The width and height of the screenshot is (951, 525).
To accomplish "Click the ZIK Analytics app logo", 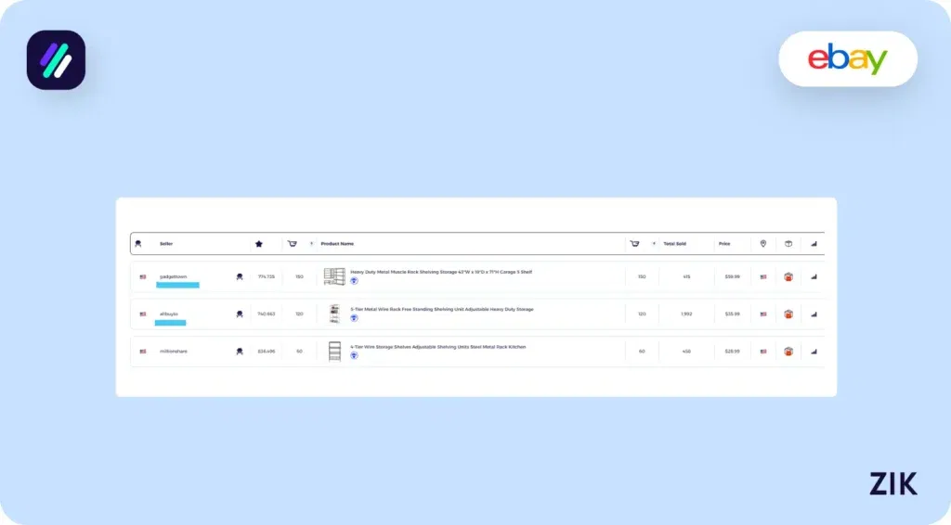I will [x=56, y=60].
